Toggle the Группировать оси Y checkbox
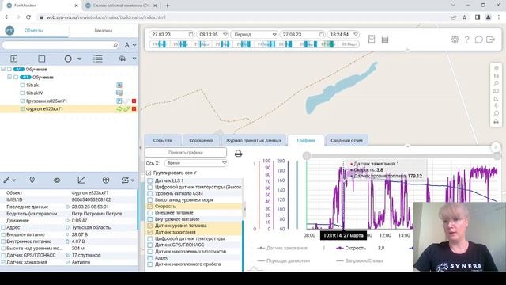506x285 pixels. tap(149, 173)
